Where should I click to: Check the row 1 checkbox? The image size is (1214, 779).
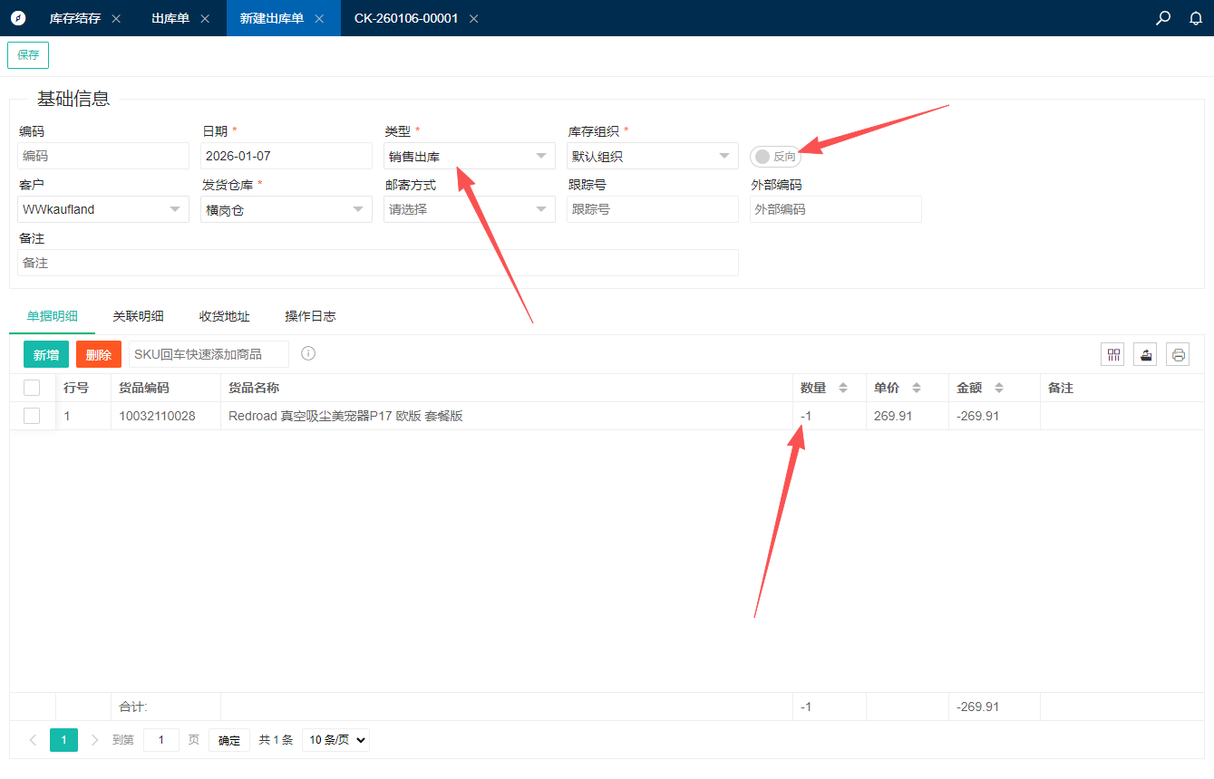pos(32,416)
